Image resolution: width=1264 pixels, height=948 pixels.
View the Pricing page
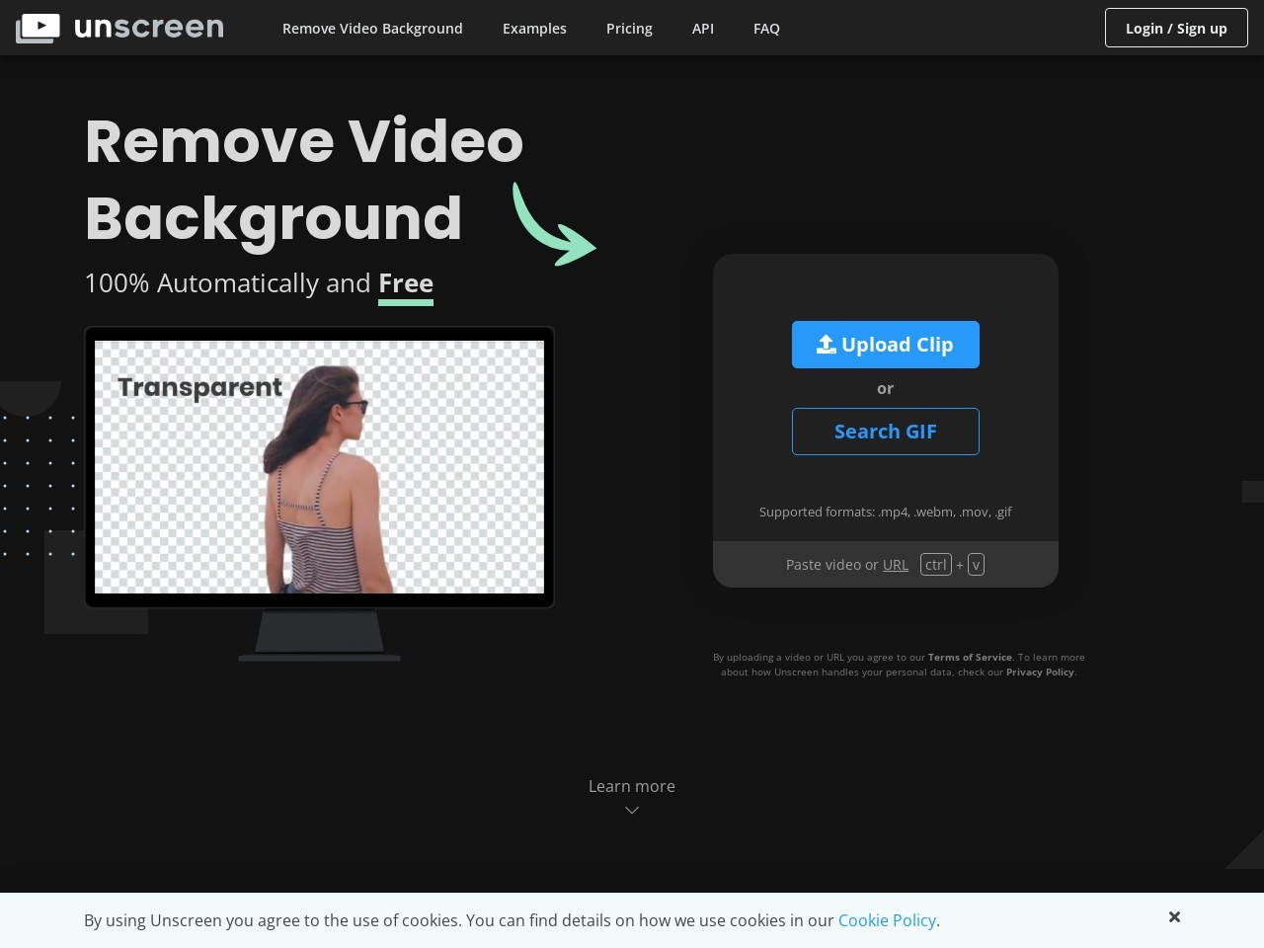point(629,28)
